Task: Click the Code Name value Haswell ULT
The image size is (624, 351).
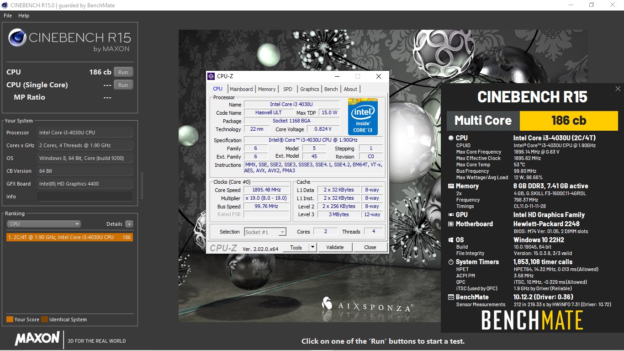Action: [x=268, y=112]
